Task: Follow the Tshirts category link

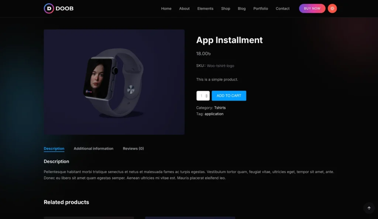Action: [x=220, y=108]
